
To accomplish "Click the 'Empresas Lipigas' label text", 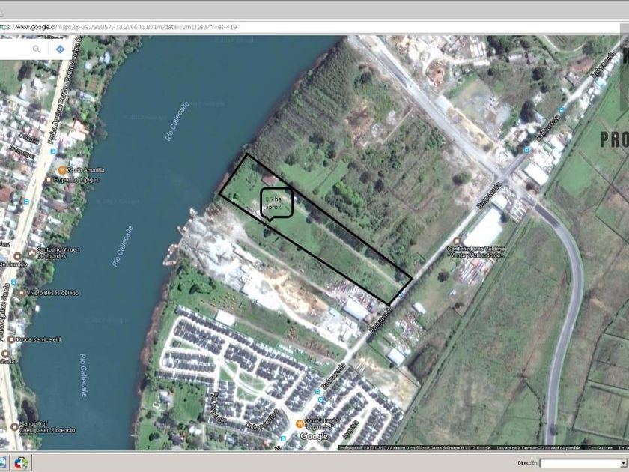I will (76, 180).
